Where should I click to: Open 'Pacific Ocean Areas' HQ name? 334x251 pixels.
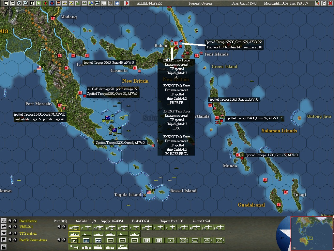click(33, 240)
